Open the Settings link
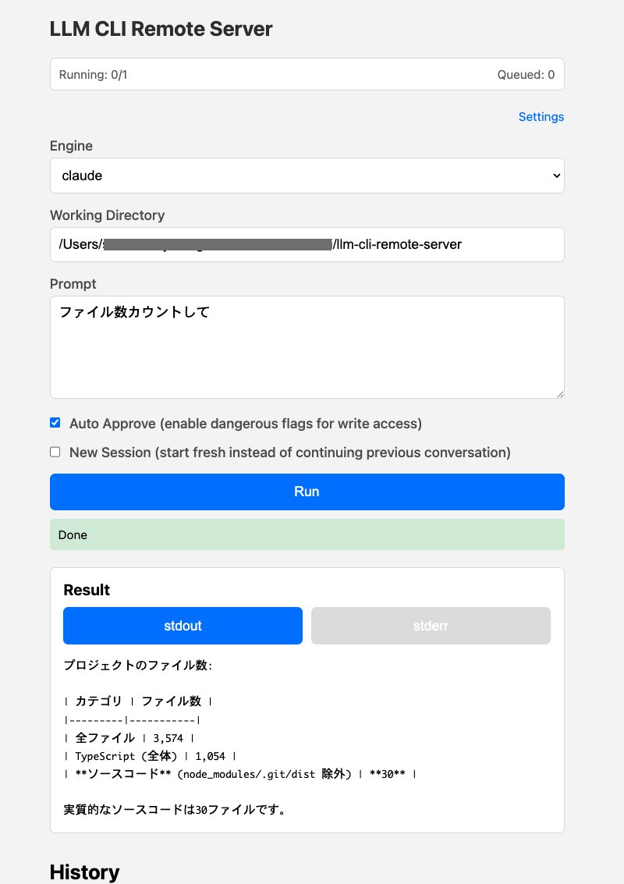The width and height of the screenshot is (624, 884). [x=541, y=117]
